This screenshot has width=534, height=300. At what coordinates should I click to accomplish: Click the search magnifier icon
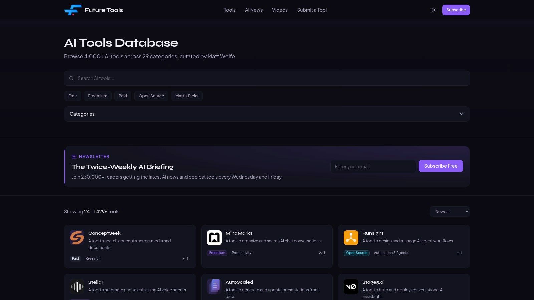pos(71,78)
